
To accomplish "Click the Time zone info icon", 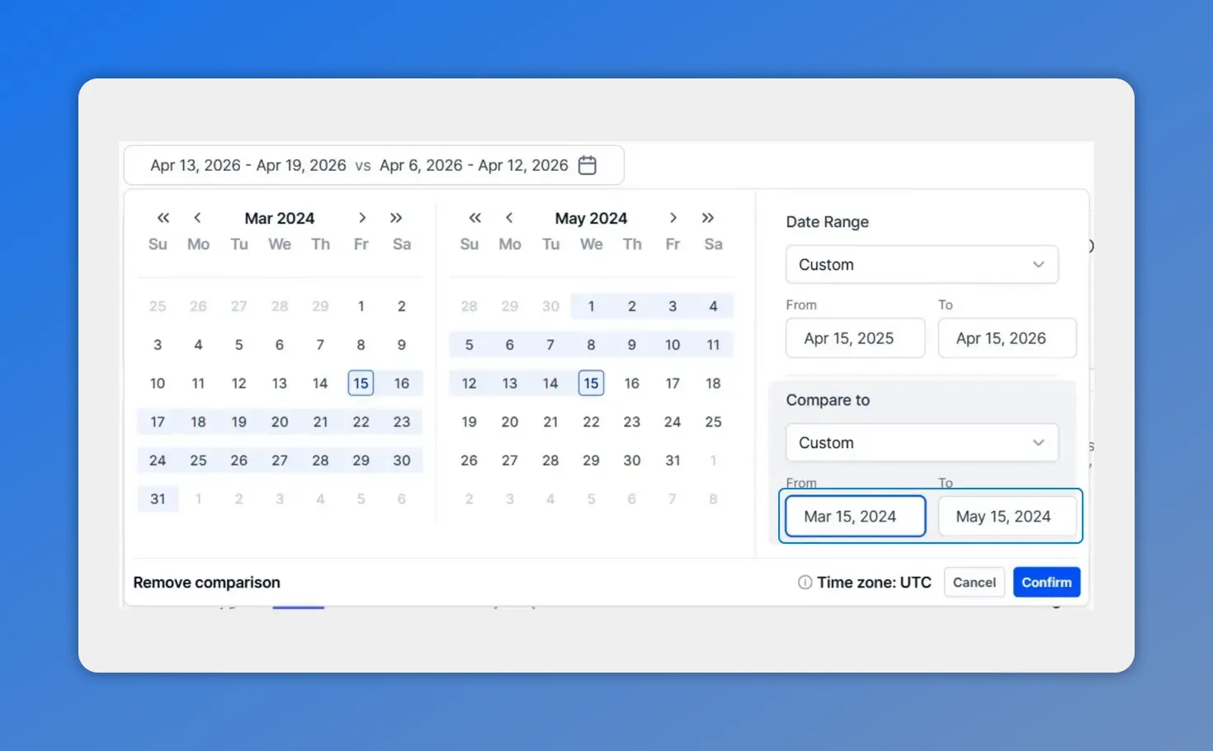I will [804, 582].
